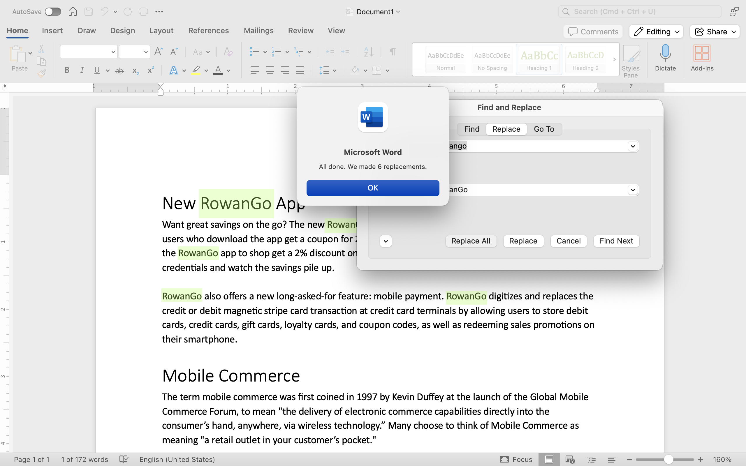This screenshot has width=746, height=466.
Task: Click the Home icon in title bar
Action: (x=73, y=12)
